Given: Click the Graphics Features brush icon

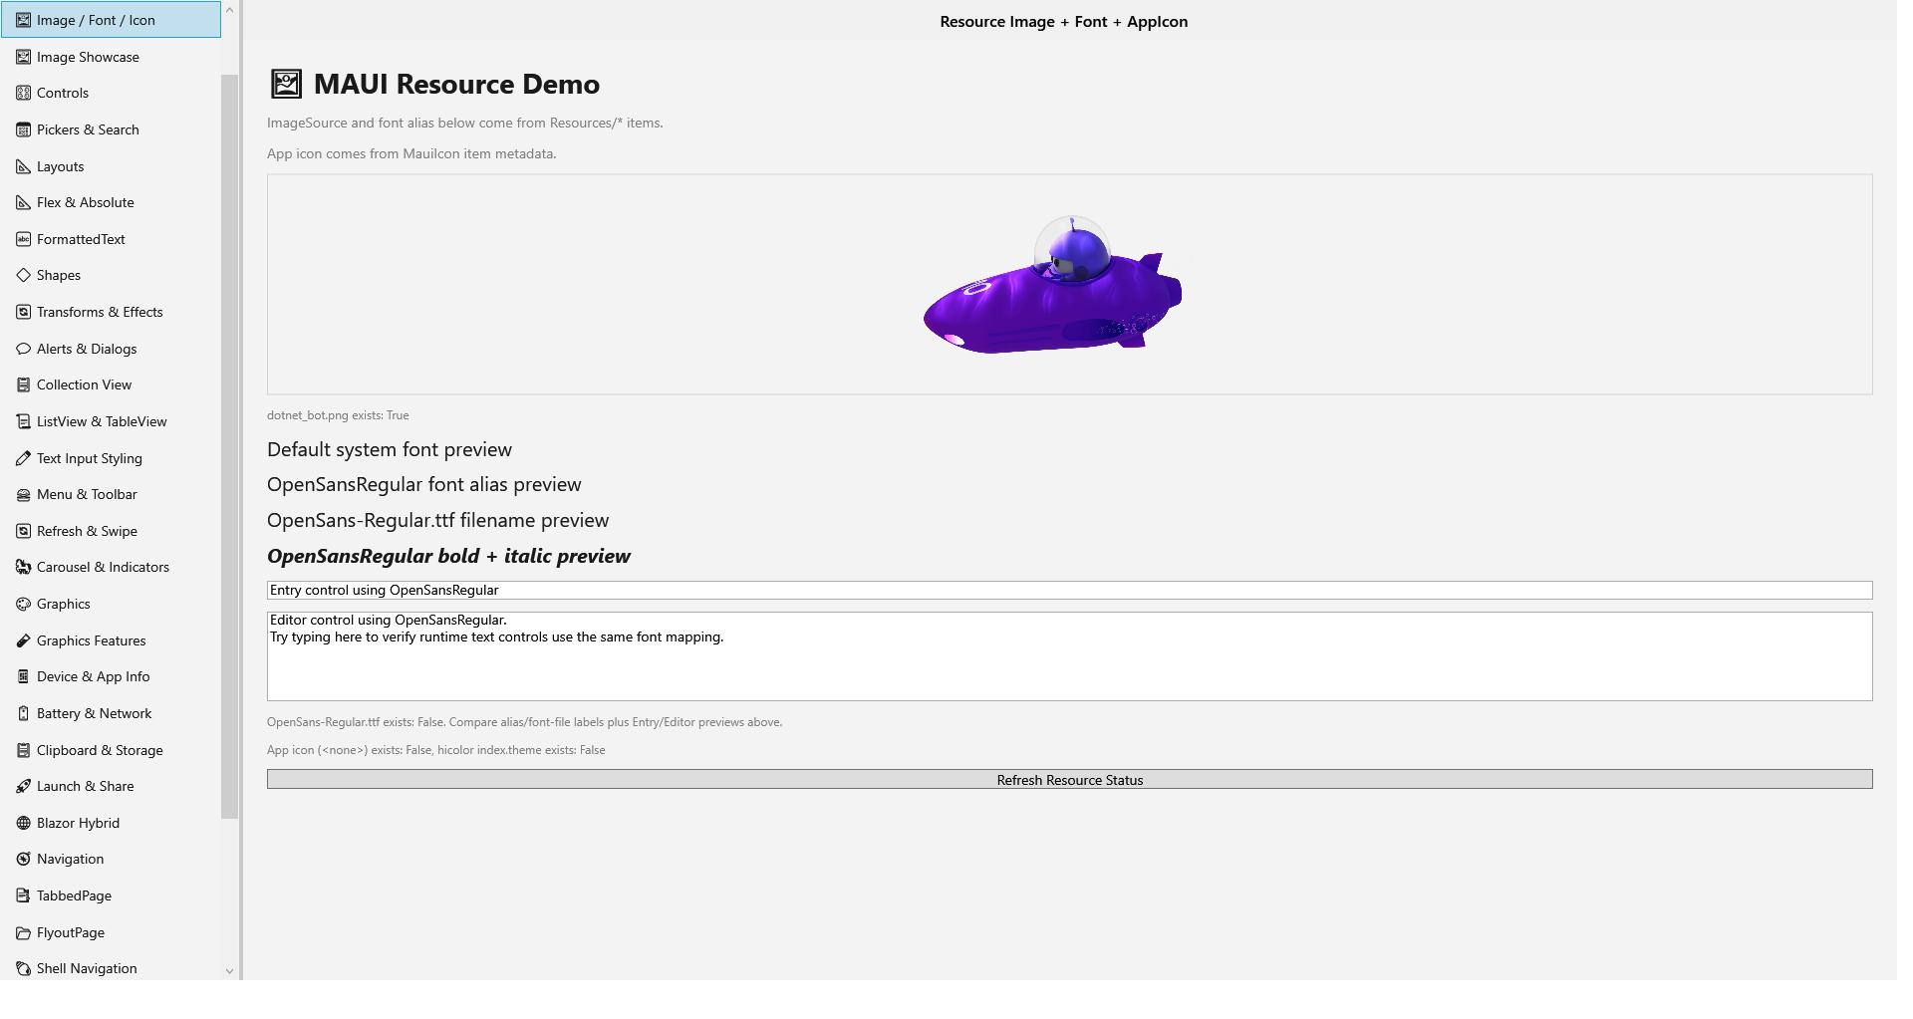Looking at the screenshot, I should (x=23, y=640).
